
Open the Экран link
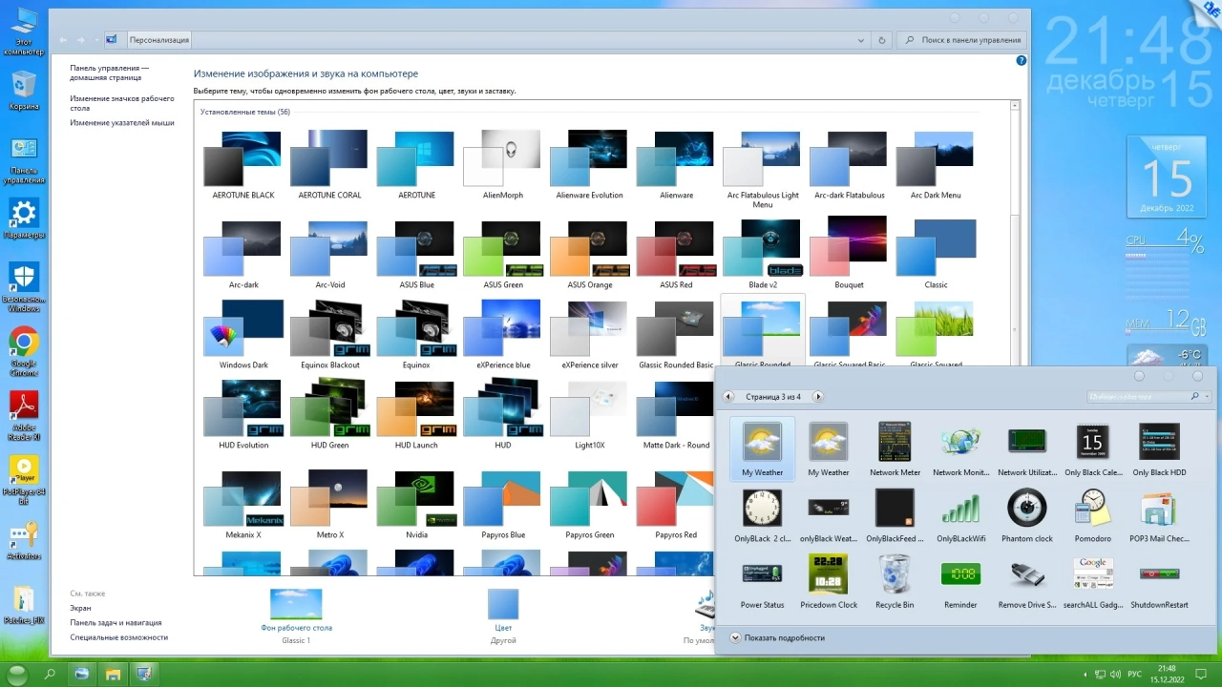(x=80, y=608)
